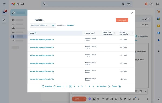Go to page 1 of templates
162x103 pixels.
coord(63,86)
